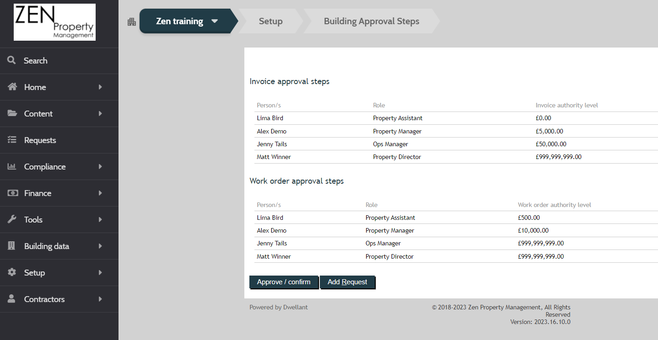Select the Contractors person icon
Screen dimensions: 658x340
click(x=11, y=299)
